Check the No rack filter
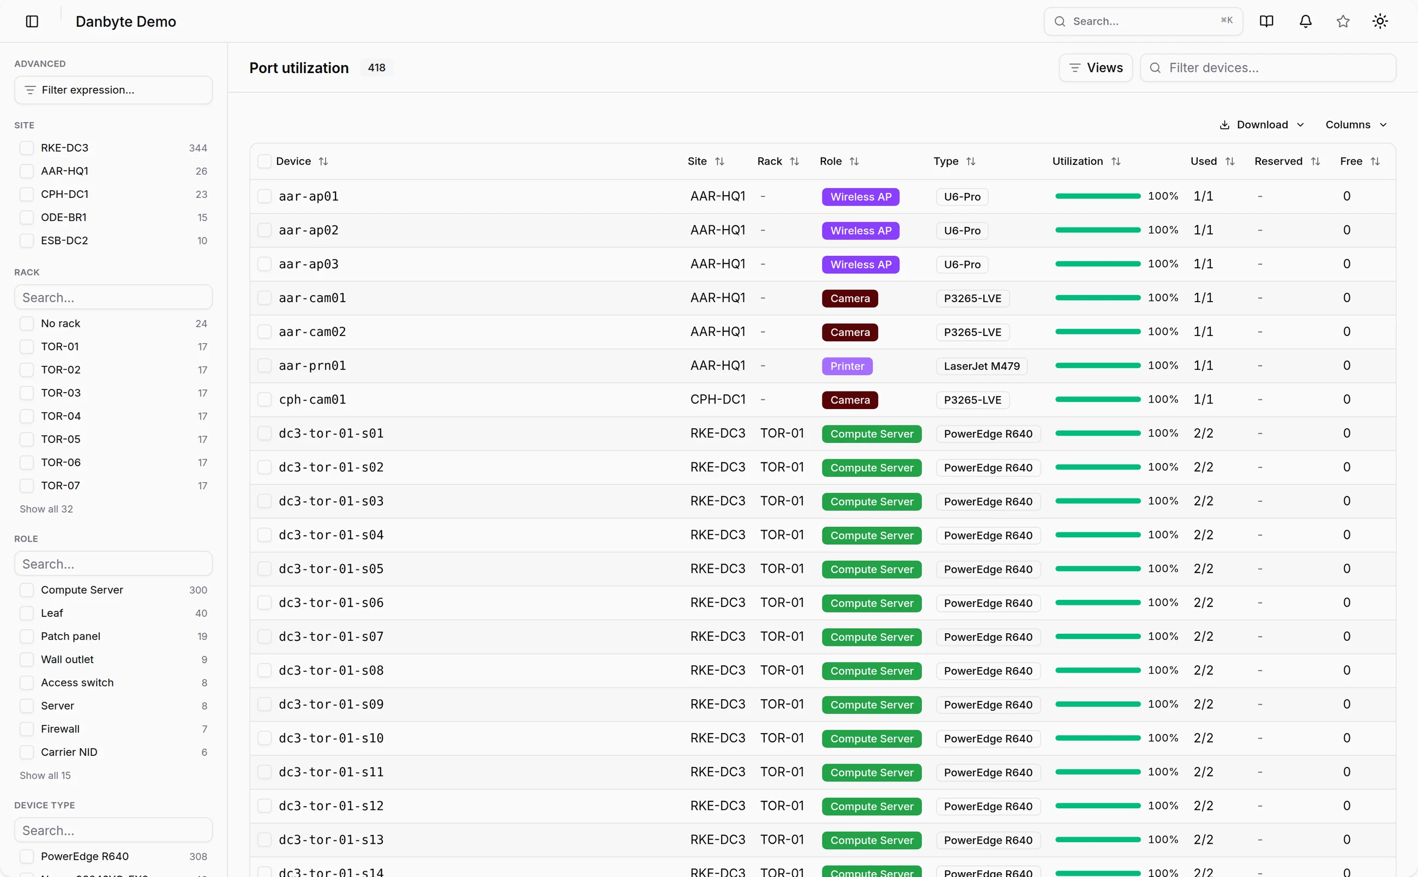 click(27, 323)
